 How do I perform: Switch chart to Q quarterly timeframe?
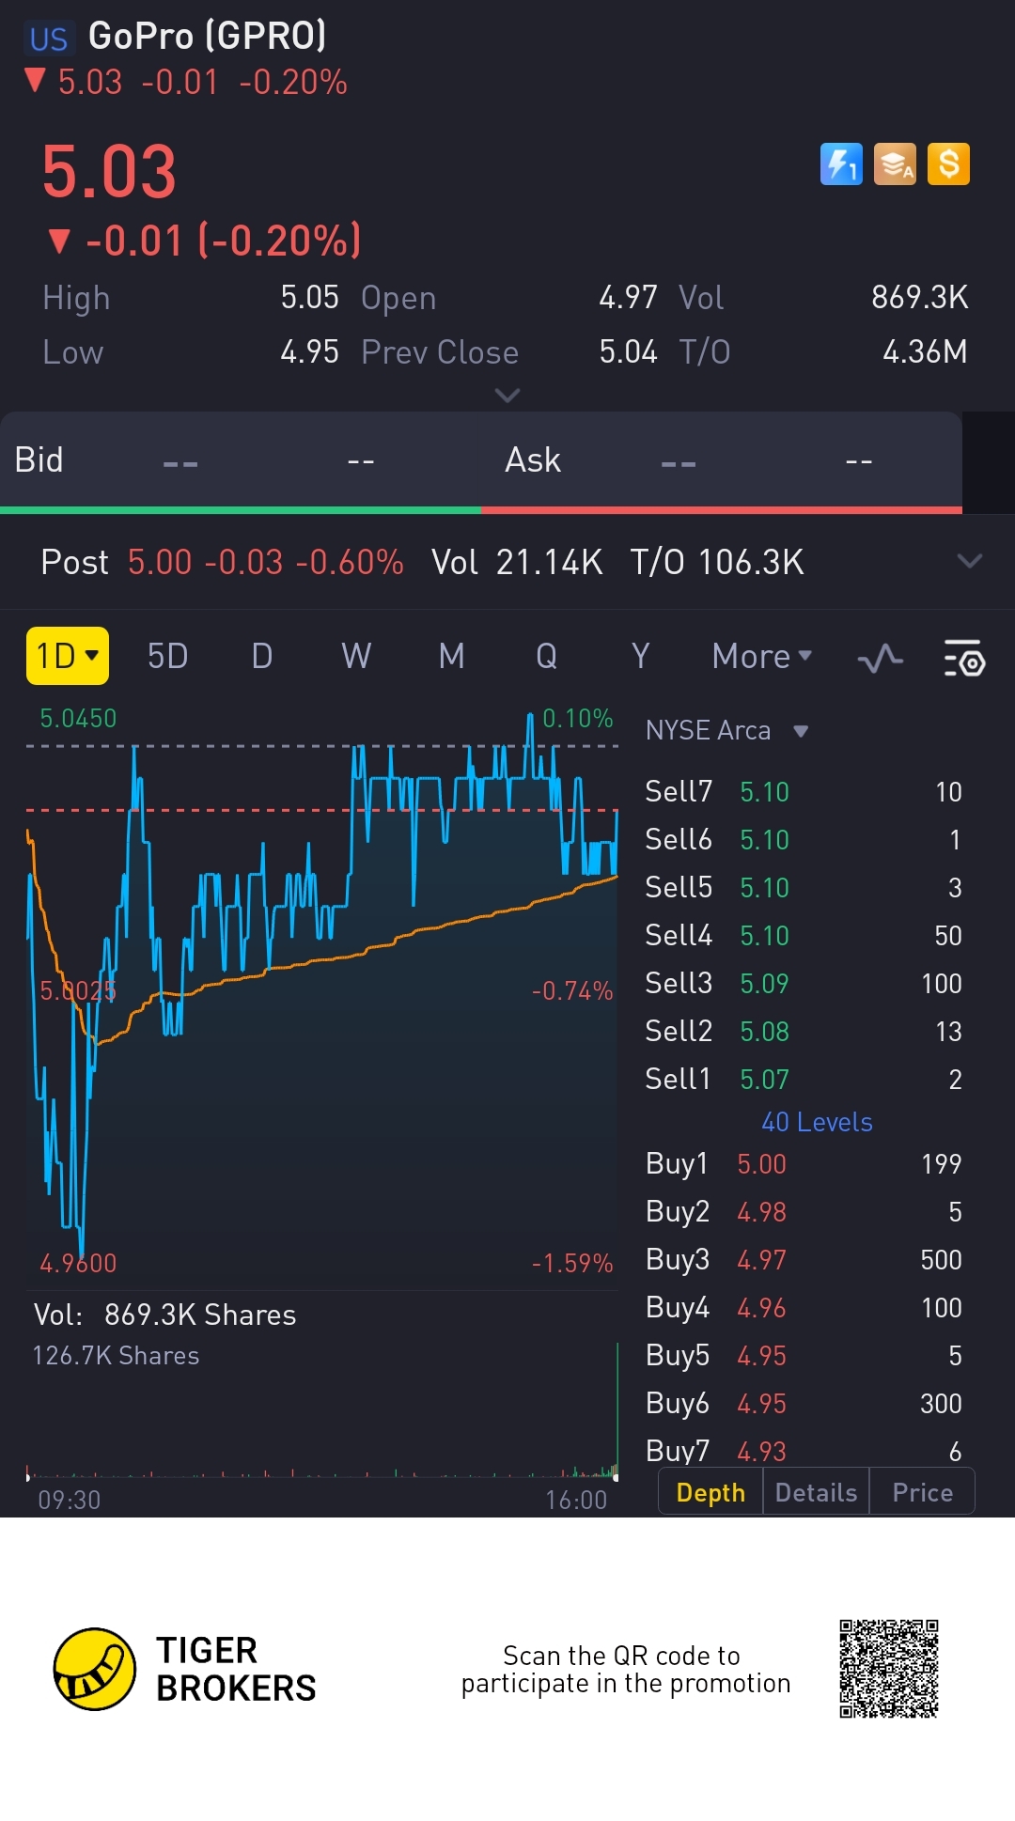coord(546,656)
